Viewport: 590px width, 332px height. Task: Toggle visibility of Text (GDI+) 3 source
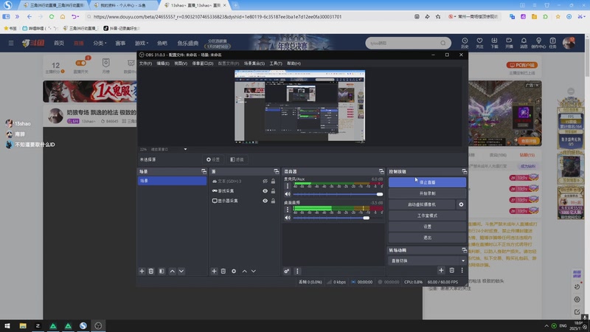[x=265, y=181]
